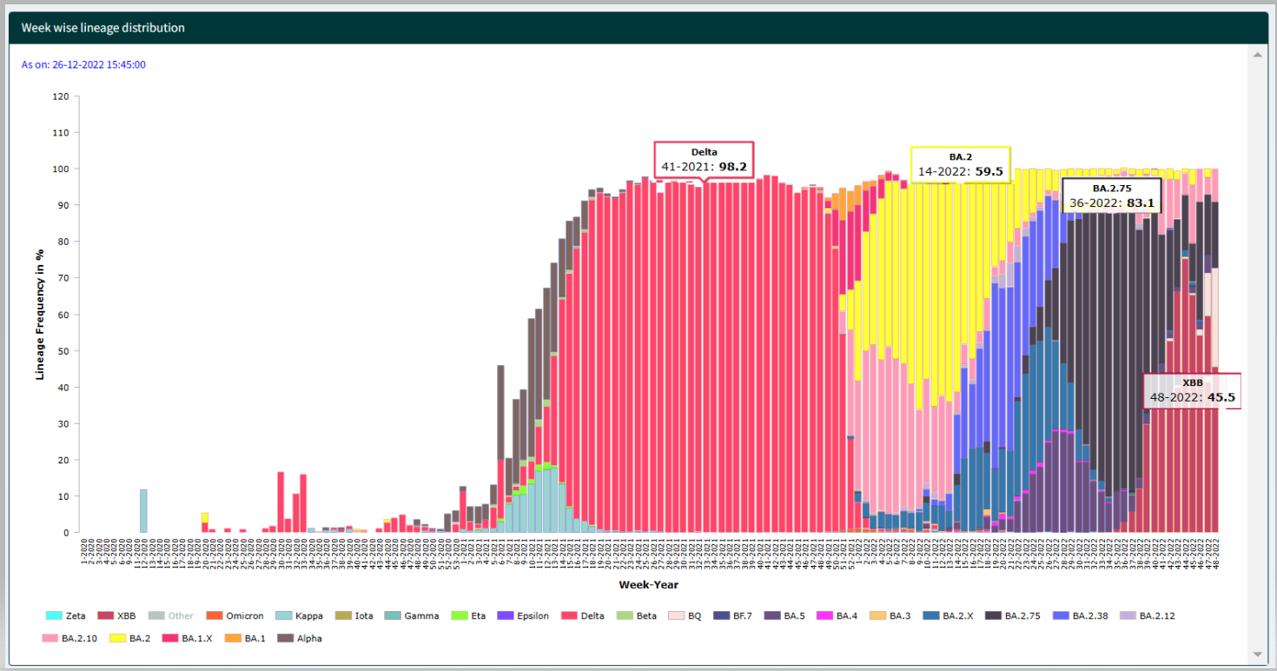Viewport: 1277px width, 671px height.
Task: Hide the BA.2.10 series via legend
Action: click(69, 638)
